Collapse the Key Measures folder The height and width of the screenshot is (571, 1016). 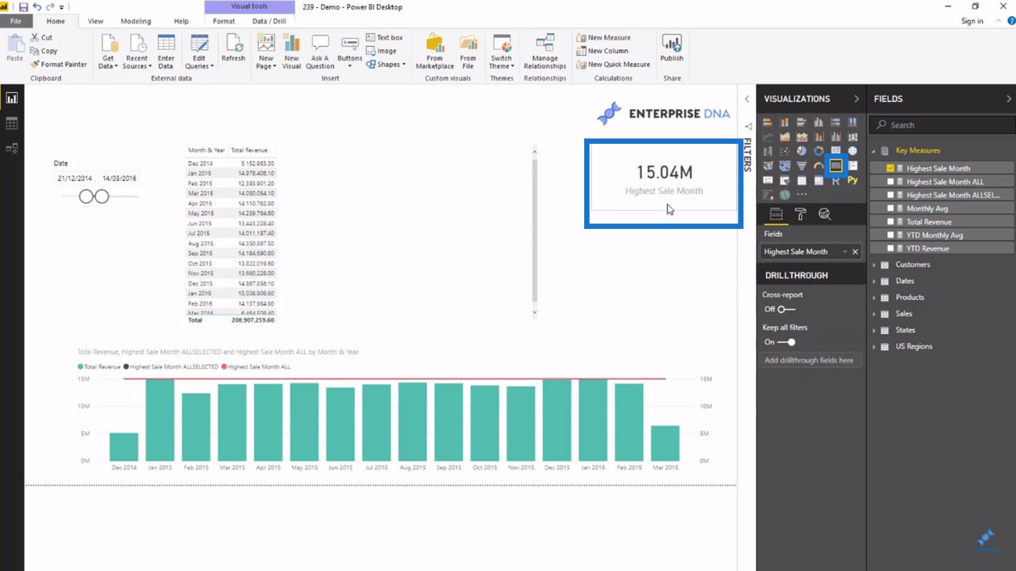click(x=874, y=151)
